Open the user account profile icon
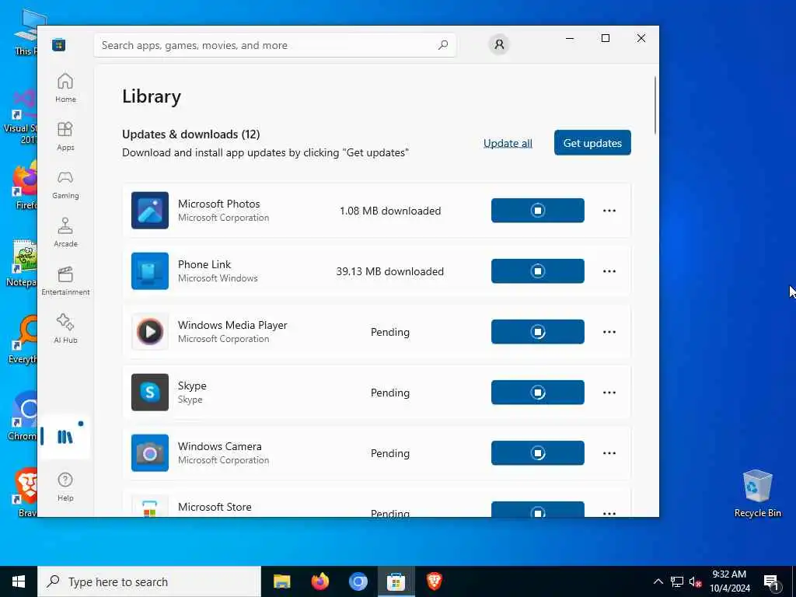Screen dimensions: 796x597 click(x=499, y=44)
